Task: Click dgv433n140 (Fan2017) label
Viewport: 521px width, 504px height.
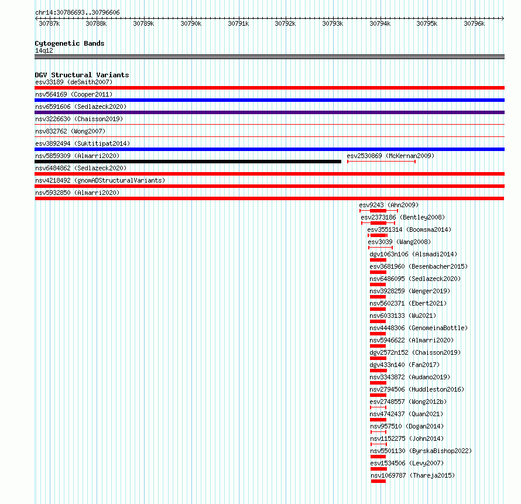Action: pyautogui.click(x=405, y=365)
